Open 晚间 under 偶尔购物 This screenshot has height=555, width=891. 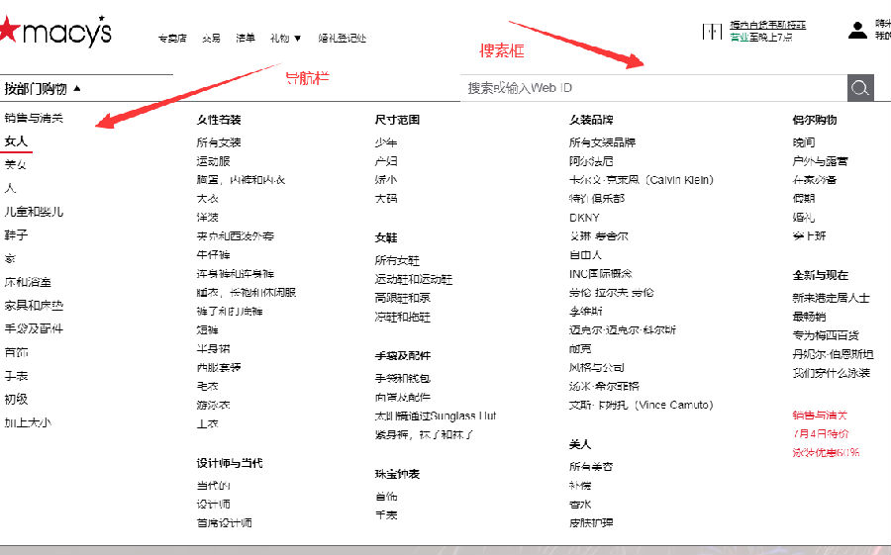(804, 142)
